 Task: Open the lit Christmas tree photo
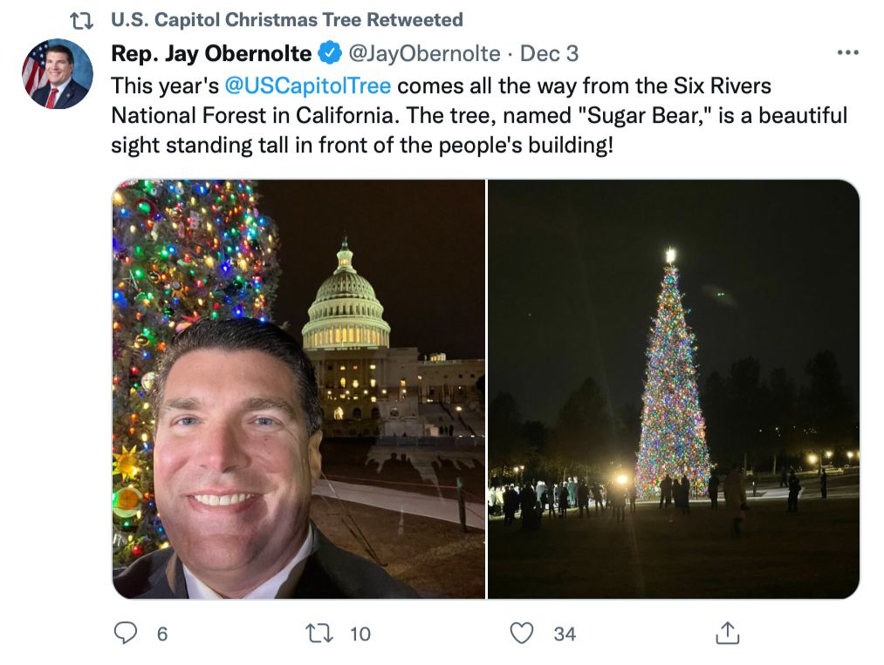coord(674,389)
